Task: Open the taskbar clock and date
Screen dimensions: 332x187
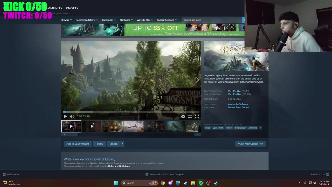Action: 324,183
